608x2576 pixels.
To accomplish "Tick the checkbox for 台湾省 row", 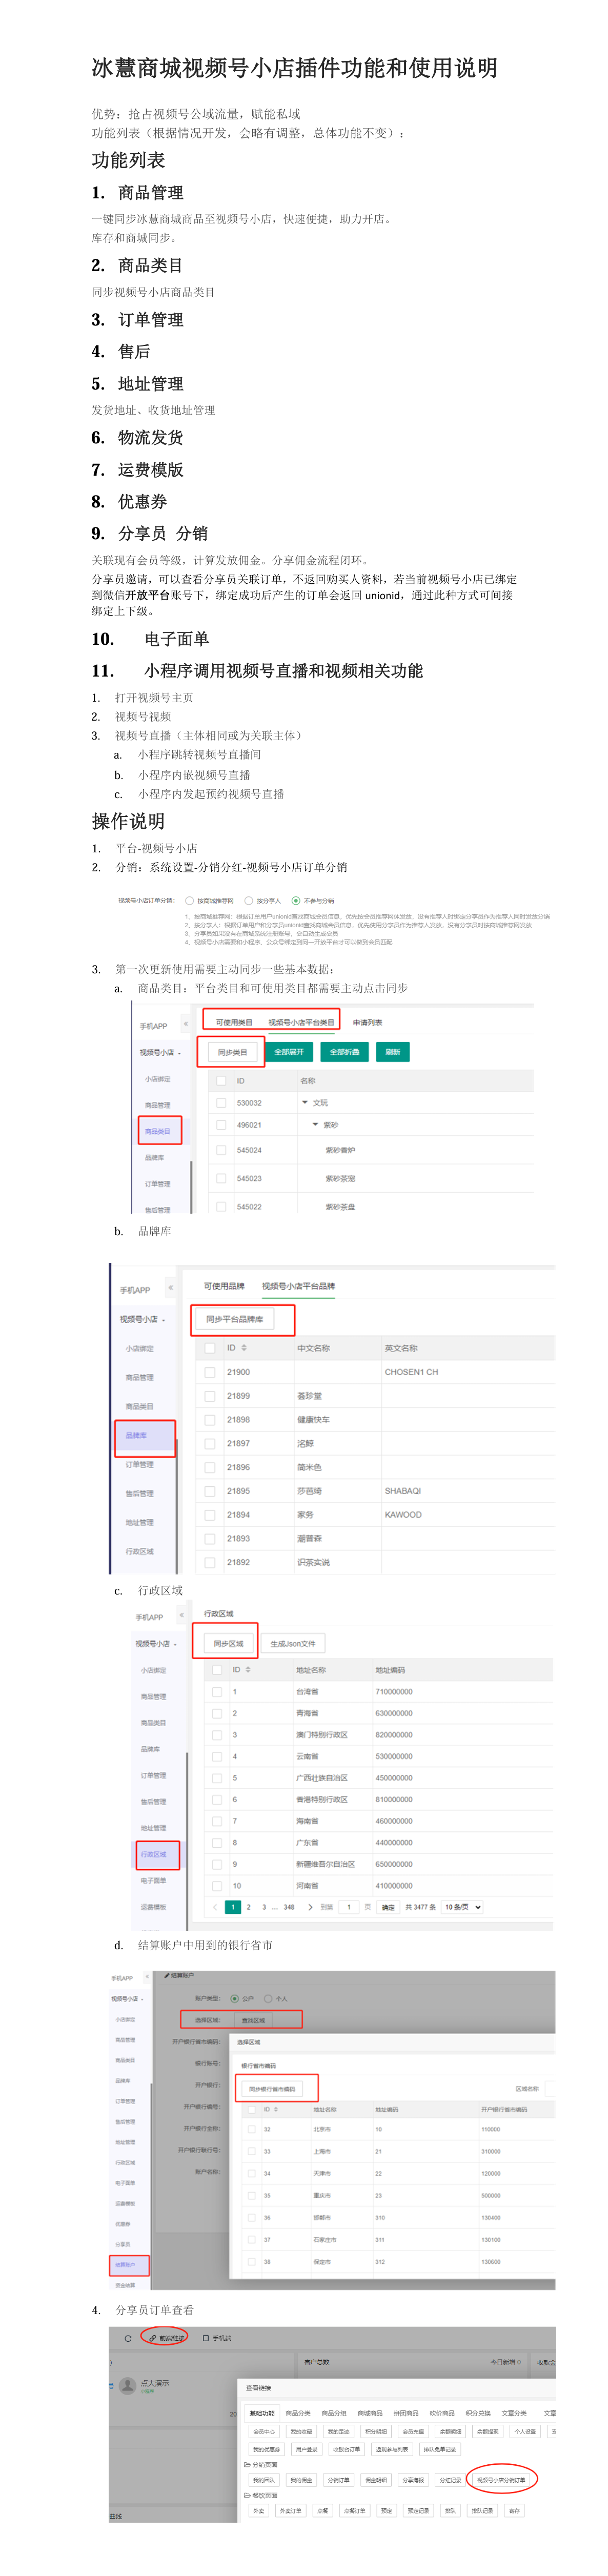I will tap(217, 1692).
